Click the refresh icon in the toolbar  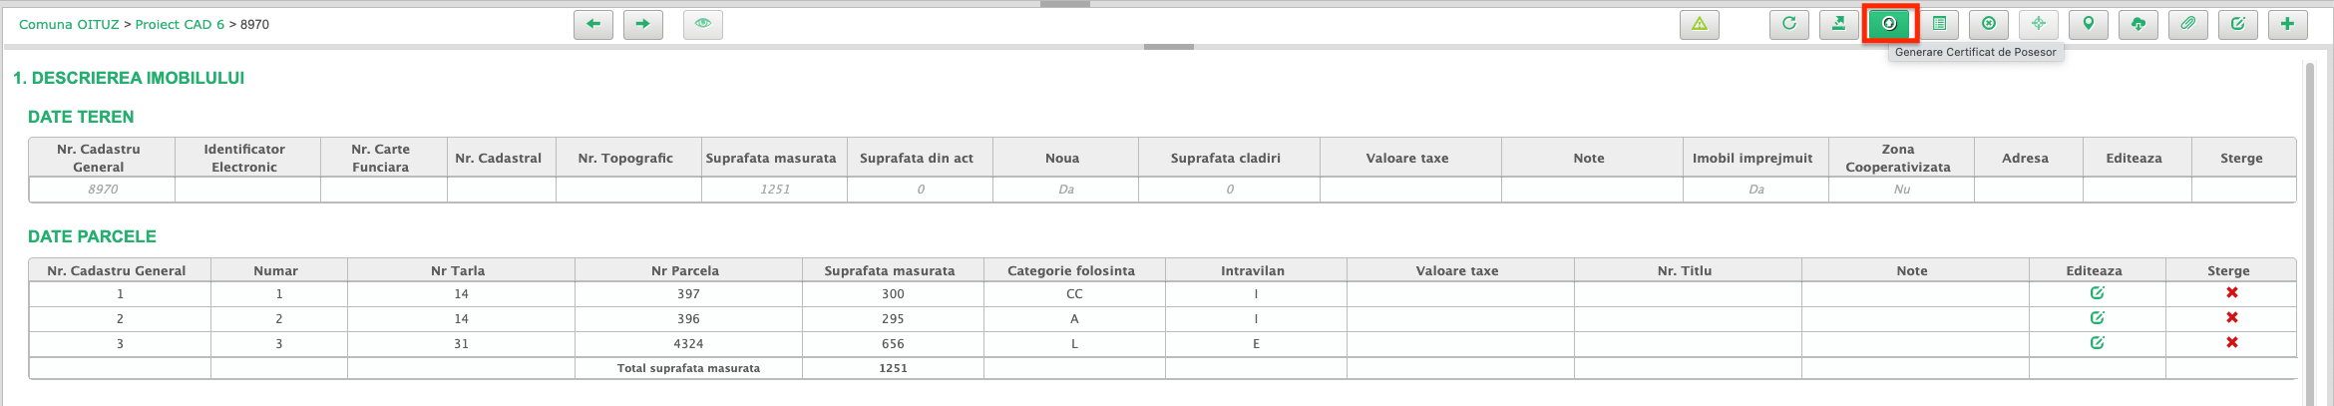1788,24
